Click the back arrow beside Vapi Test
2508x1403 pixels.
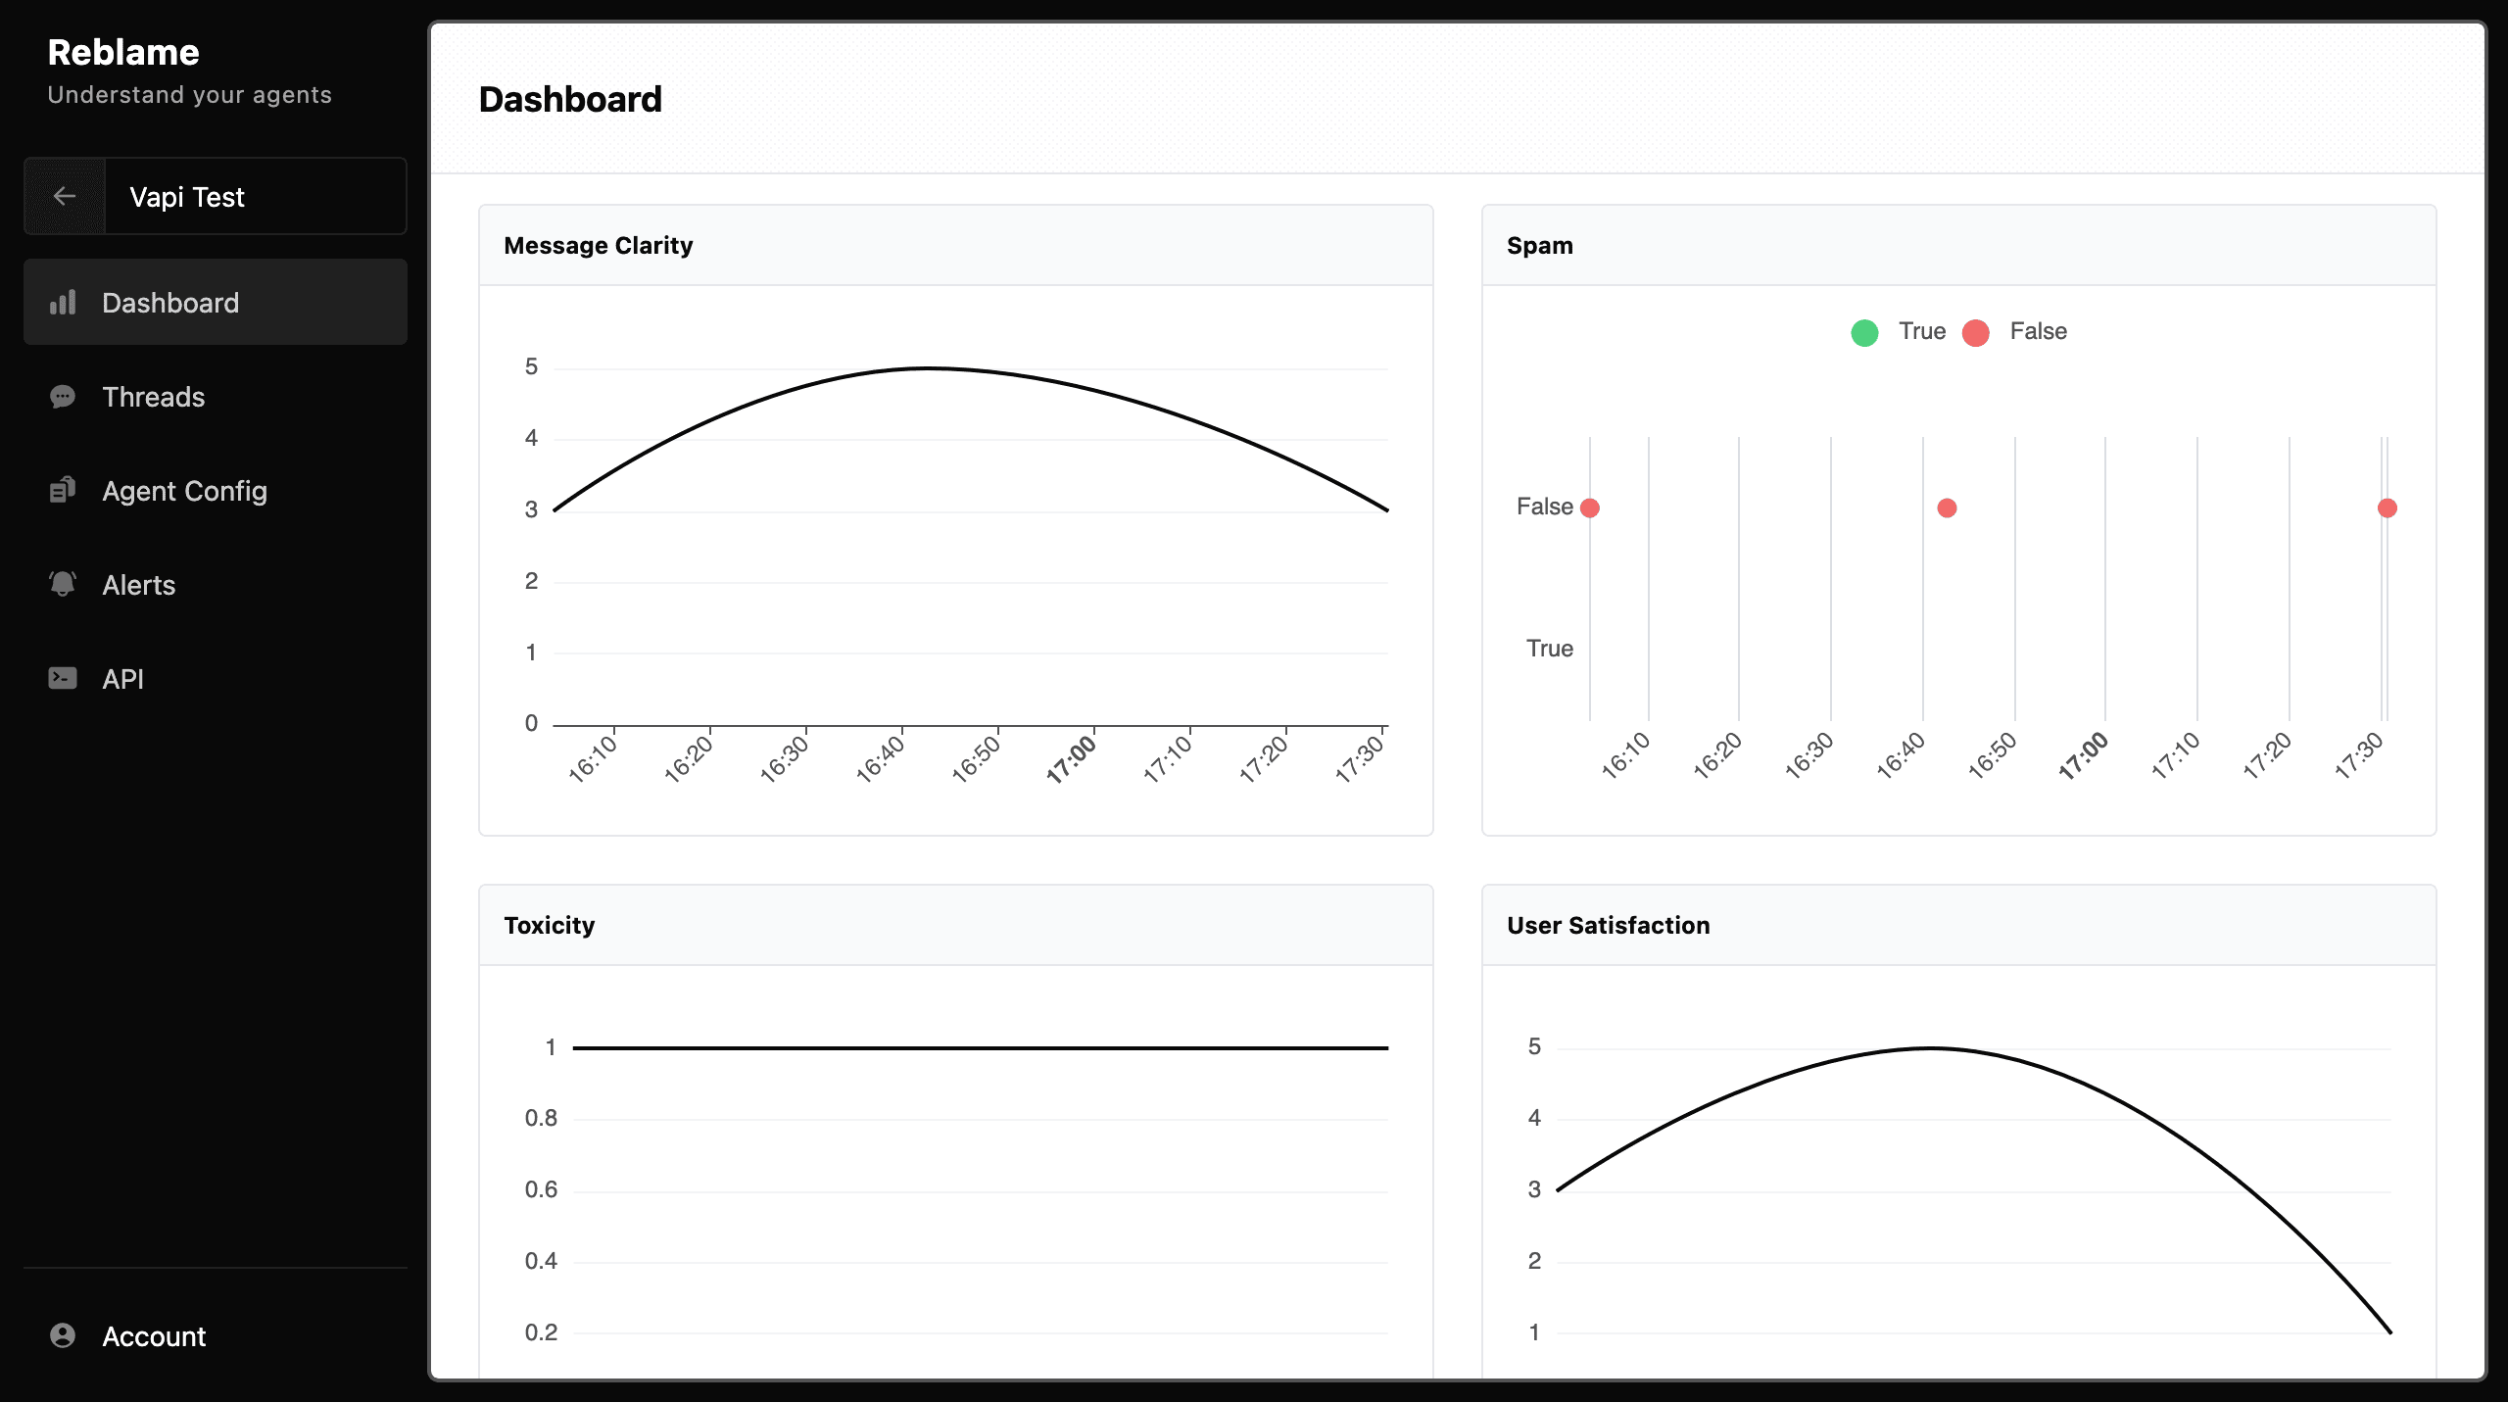pyautogui.click(x=65, y=196)
